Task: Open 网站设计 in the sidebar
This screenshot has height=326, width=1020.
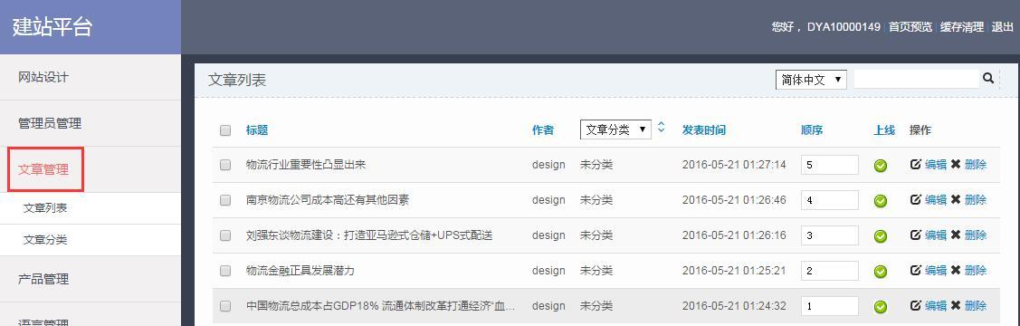Action: coord(90,78)
